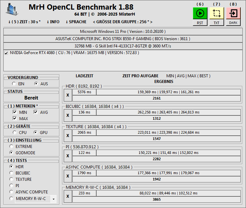Click the Microsoft Windows 11 Pro info bar
Image resolution: width=246 pixels, height=208 pixels.
(123, 32)
